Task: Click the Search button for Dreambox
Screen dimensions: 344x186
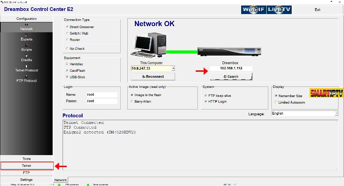Action: pyautogui.click(x=231, y=77)
